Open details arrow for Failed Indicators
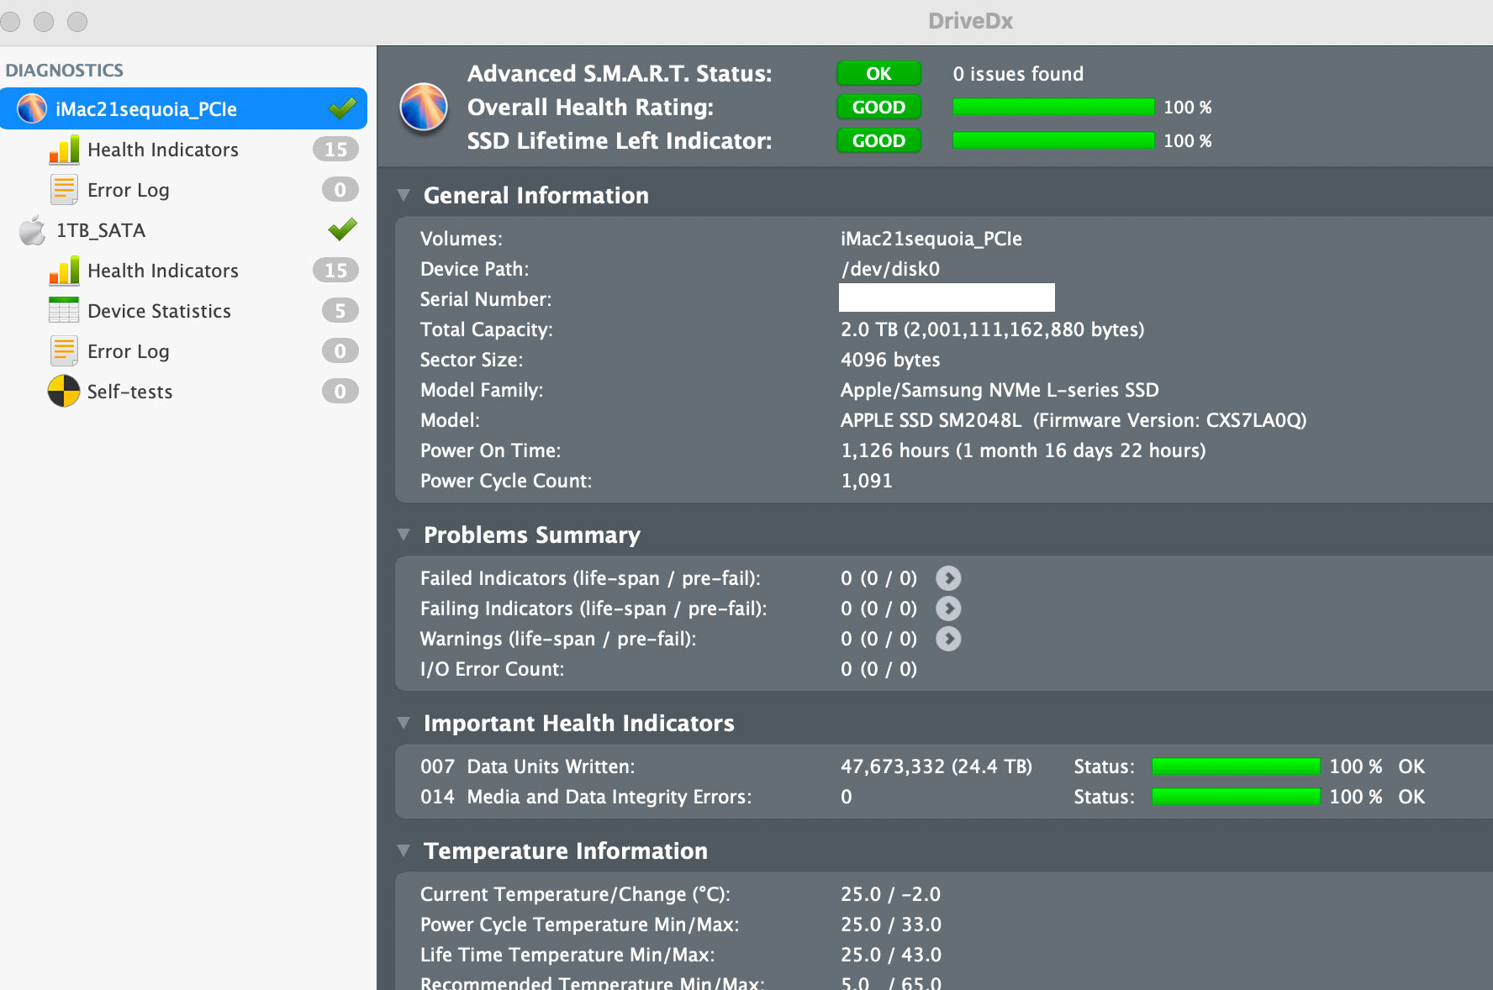This screenshot has width=1493, height=990. coord(948,578)
